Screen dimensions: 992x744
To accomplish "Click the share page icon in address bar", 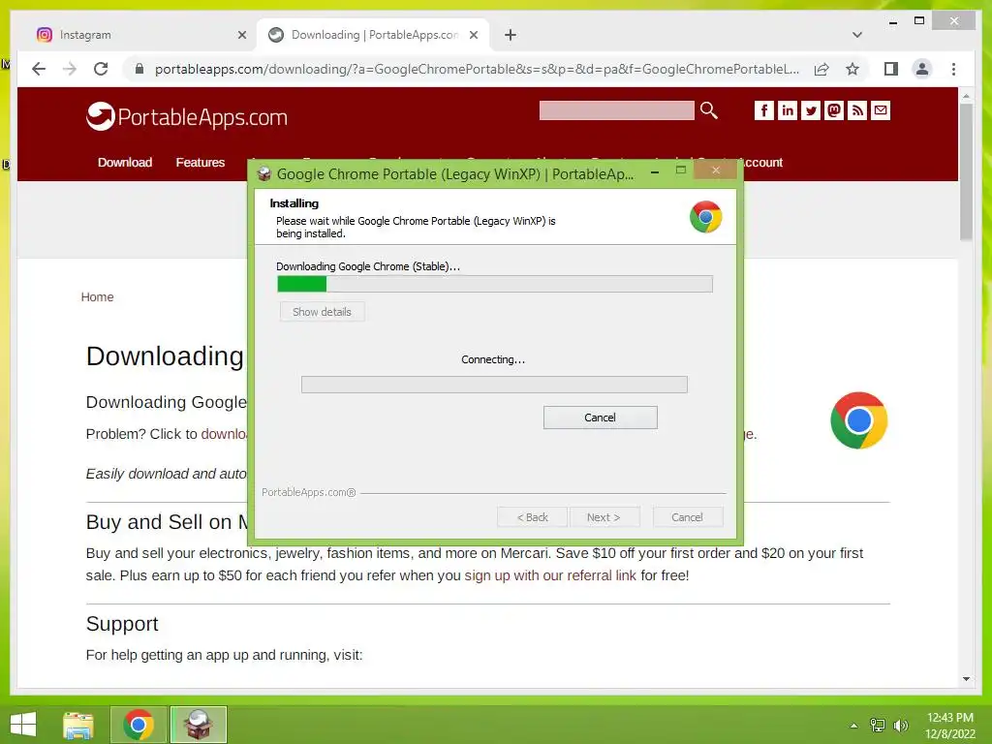I will pos(821,69).
